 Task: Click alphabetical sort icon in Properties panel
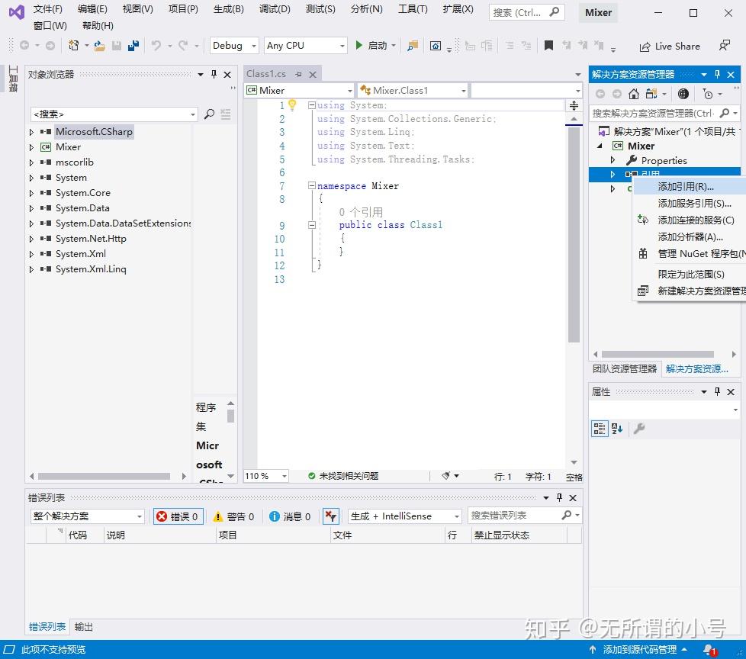pyautogui.click(x=617, y=429)
